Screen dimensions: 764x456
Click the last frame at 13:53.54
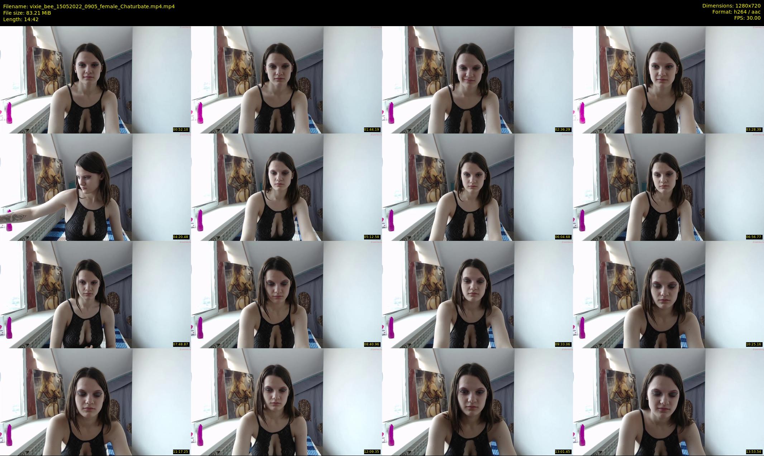668,402
